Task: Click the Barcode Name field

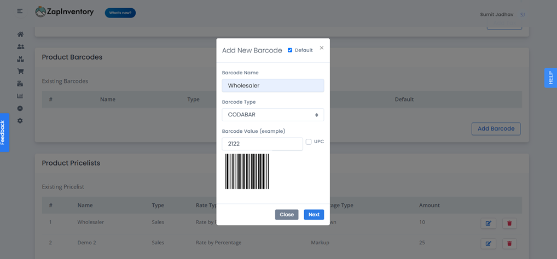Action: (x=273, y=85)
